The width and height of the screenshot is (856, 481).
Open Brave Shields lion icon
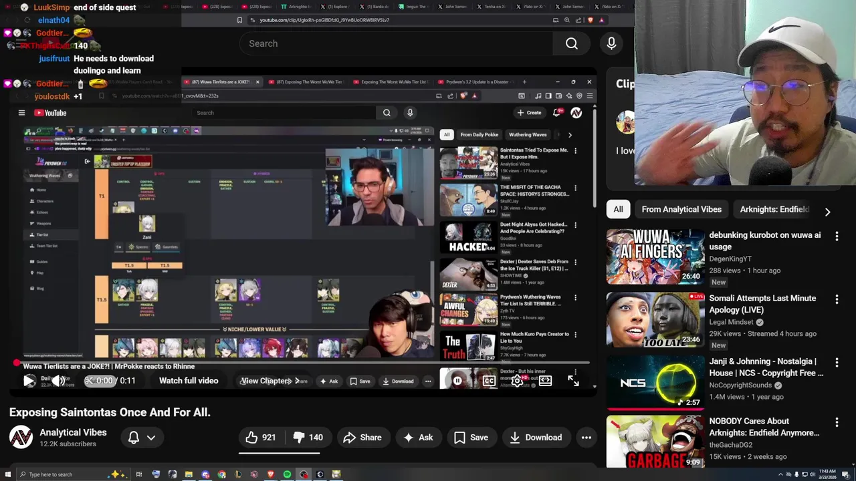[591, 20]
